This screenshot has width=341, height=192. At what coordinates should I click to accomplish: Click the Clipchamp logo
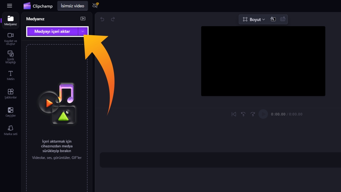click(x=27, y=6)
